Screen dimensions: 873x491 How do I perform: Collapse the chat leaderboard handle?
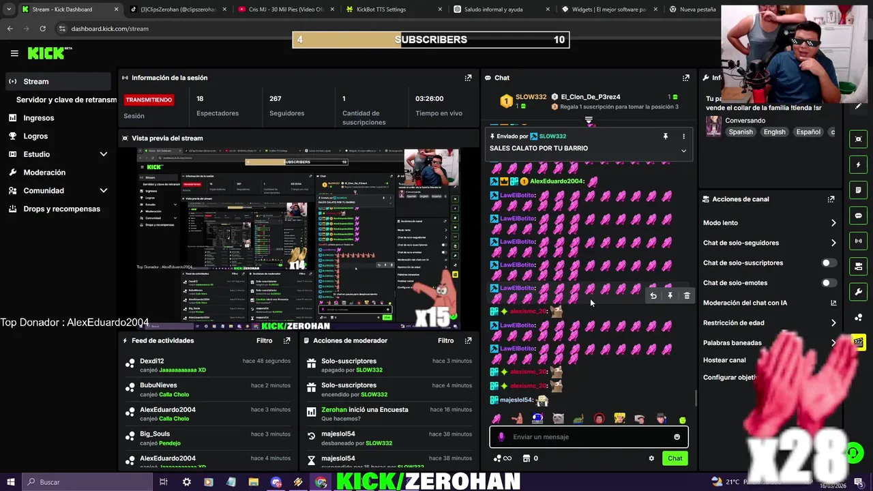pos(589,119)
